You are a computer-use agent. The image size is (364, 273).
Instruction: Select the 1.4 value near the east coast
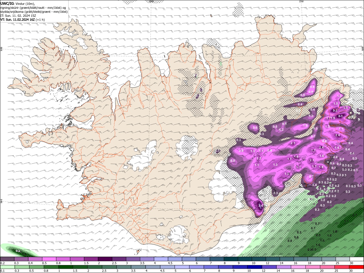tap(337, 148)
